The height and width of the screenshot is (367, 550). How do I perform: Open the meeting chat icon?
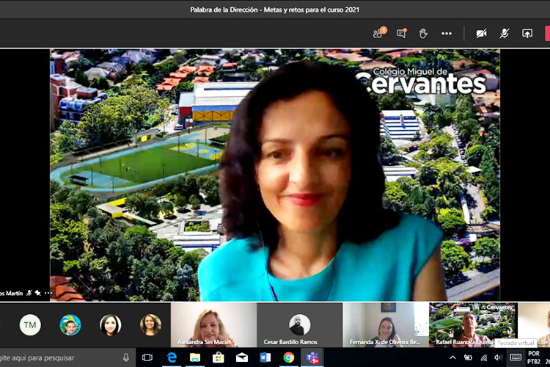tap(401, 33)
